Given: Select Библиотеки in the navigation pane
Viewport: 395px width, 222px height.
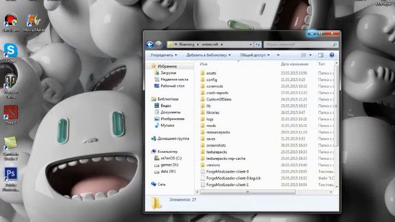Looking at the screenshot, I should point(168,99).
